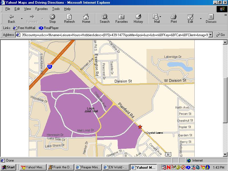Expand the Mail button dropdown arrow
Viewport: 228px width, 171px height.
(160, 17)
